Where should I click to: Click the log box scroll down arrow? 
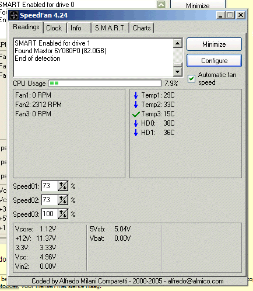(178, 72)
